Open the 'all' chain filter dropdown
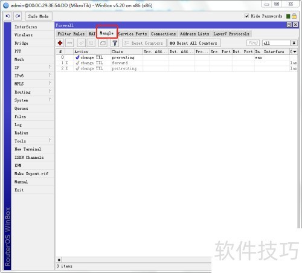Image resolution: width=302 pixels, height=273 pixels. click(294, 43)
